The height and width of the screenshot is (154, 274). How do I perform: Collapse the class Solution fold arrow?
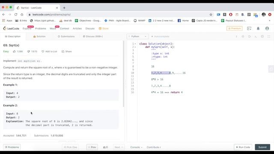[135, 44]
